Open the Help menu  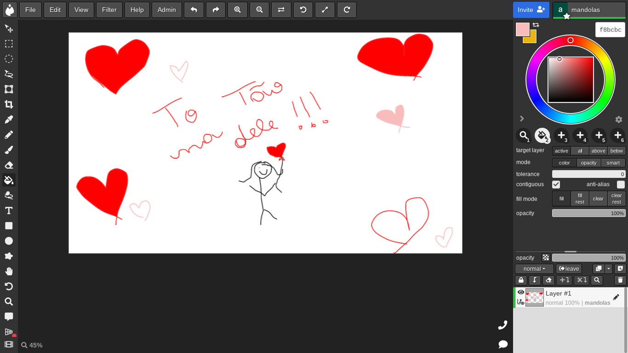[137, 10]
